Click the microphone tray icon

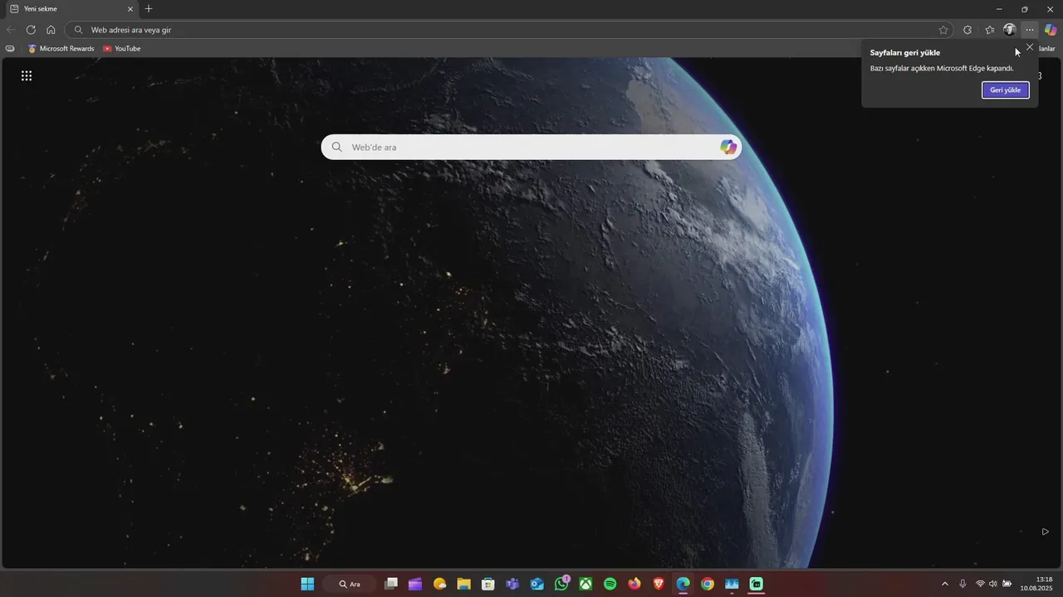tap(963, 584)
